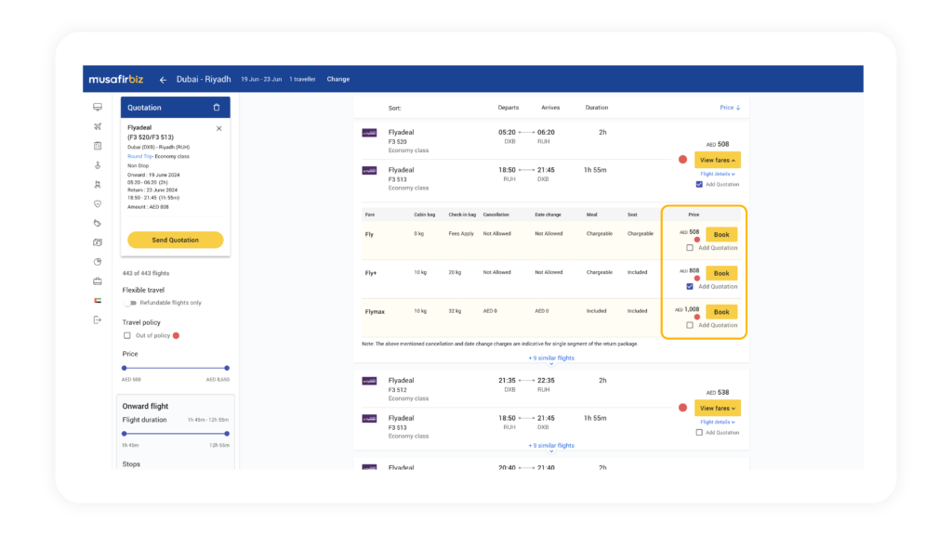Book the Fly fare at AED 508
Viewport: 952px width, 535px height.
pos(721,235)
